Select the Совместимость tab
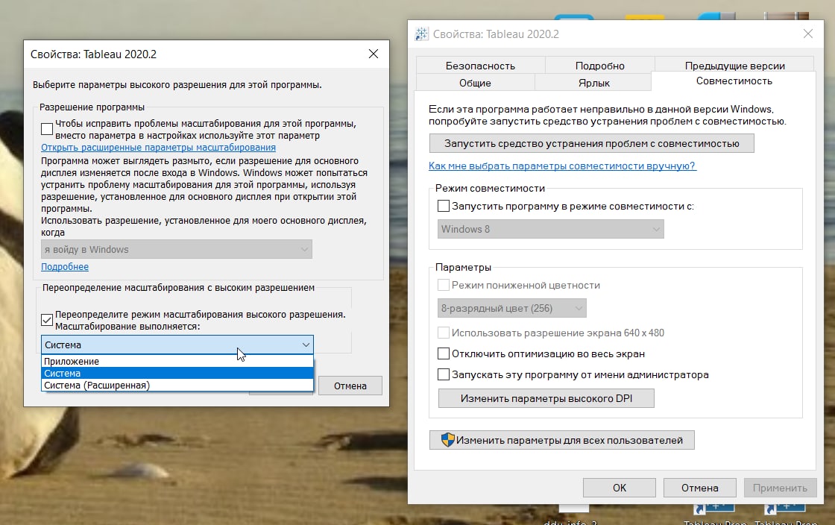This screenshot has height=525, width=835. tap(734, 81)
